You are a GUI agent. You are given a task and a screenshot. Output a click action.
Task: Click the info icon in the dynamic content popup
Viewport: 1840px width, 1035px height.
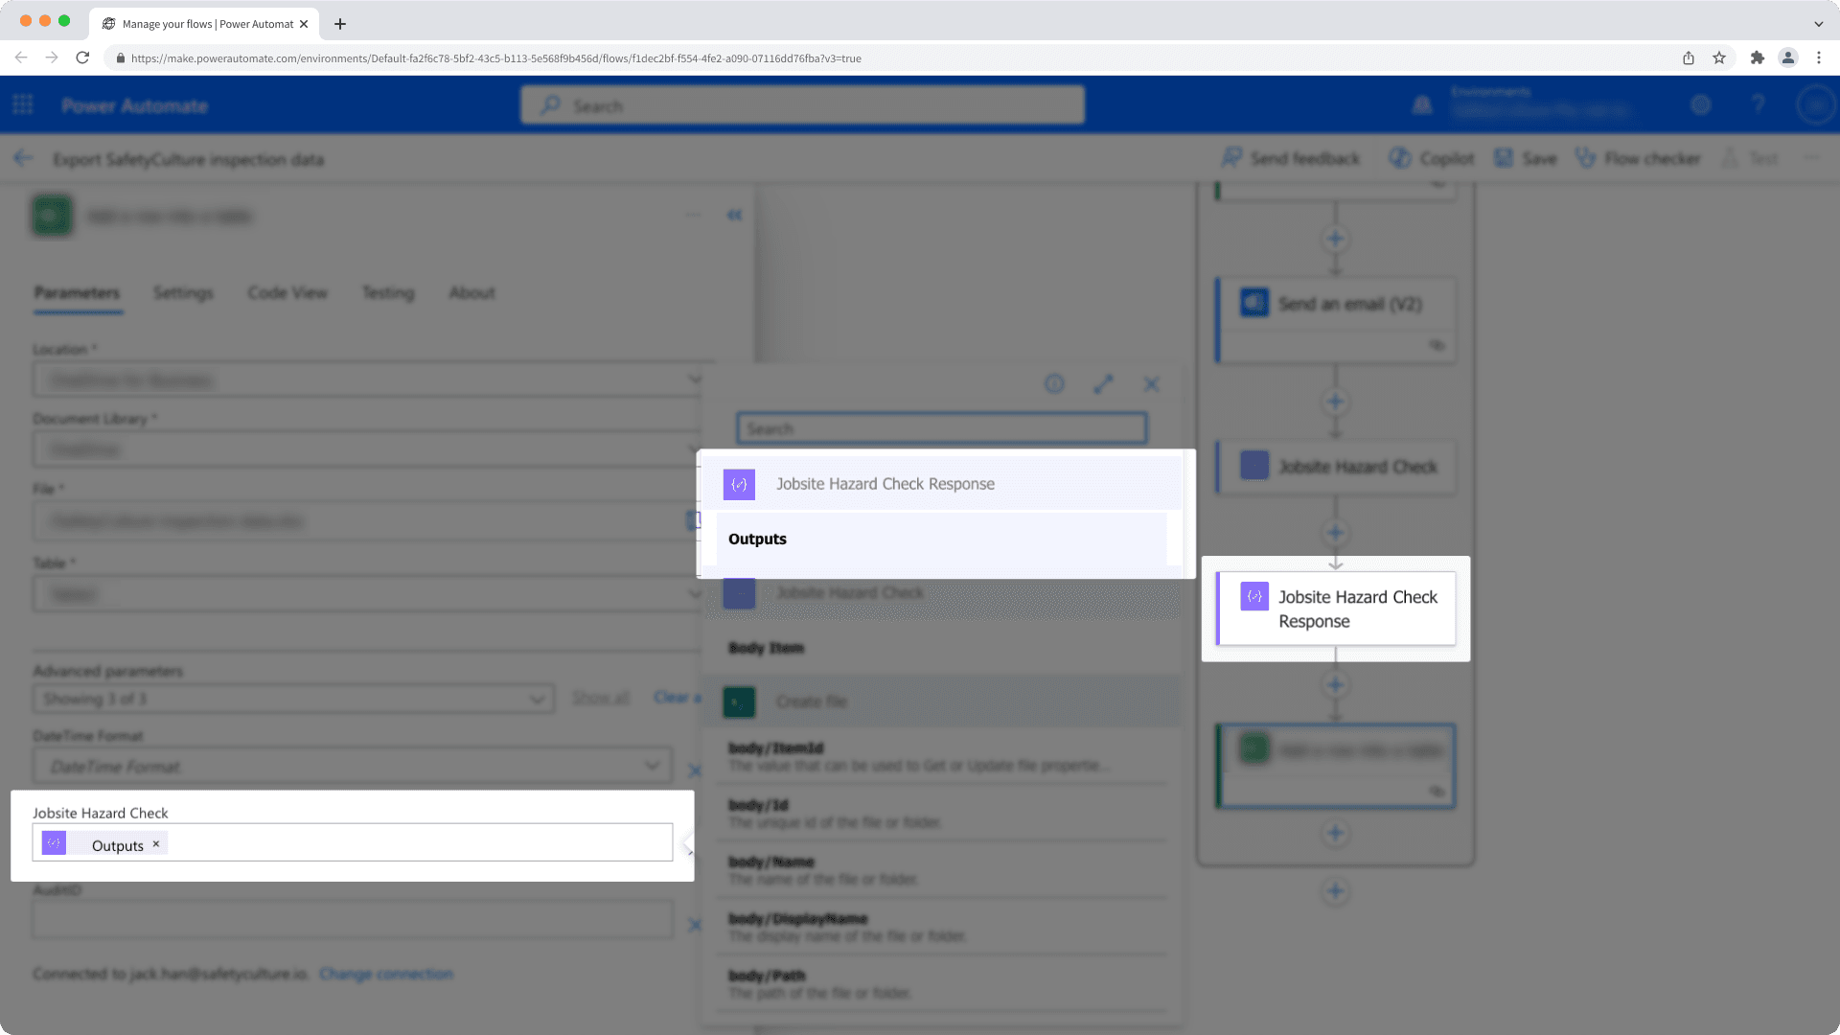(1054, 383)
